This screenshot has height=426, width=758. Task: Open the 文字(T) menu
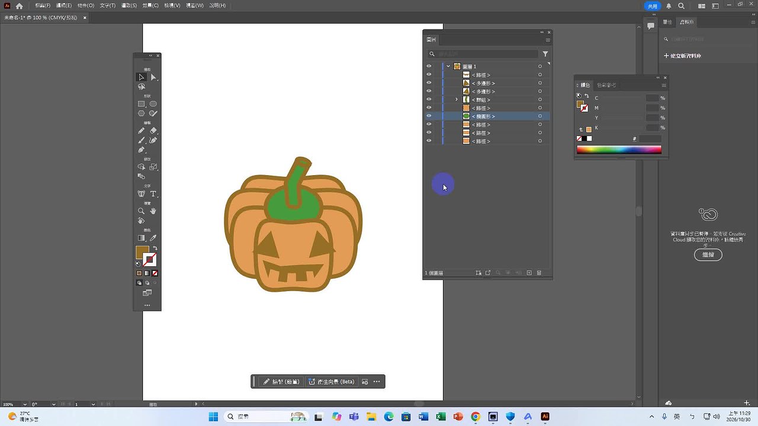[x=108, y=5]
